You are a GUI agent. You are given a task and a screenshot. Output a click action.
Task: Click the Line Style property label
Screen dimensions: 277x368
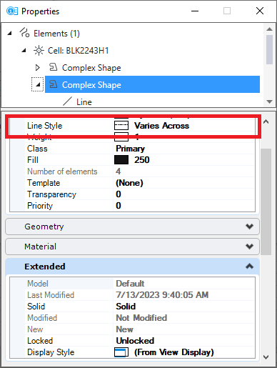[x=44, y=126]
